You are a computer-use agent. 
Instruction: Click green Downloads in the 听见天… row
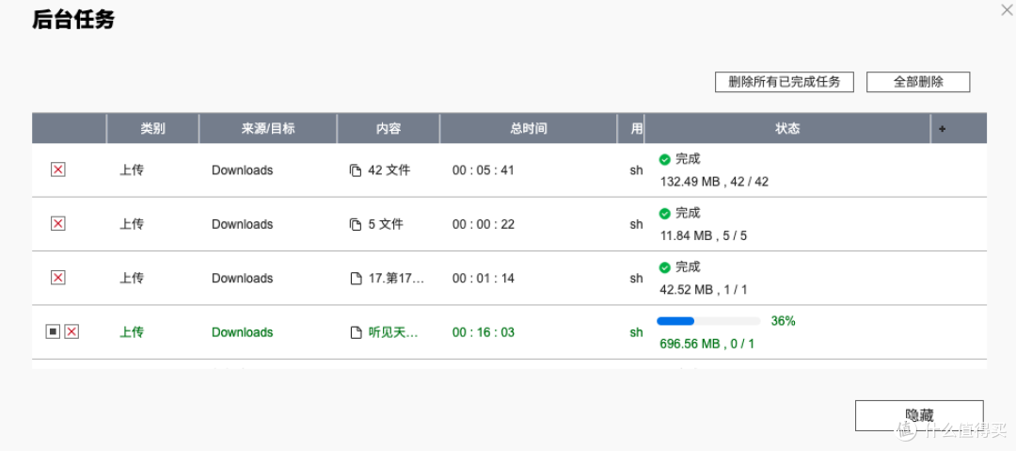click(243, 332)
